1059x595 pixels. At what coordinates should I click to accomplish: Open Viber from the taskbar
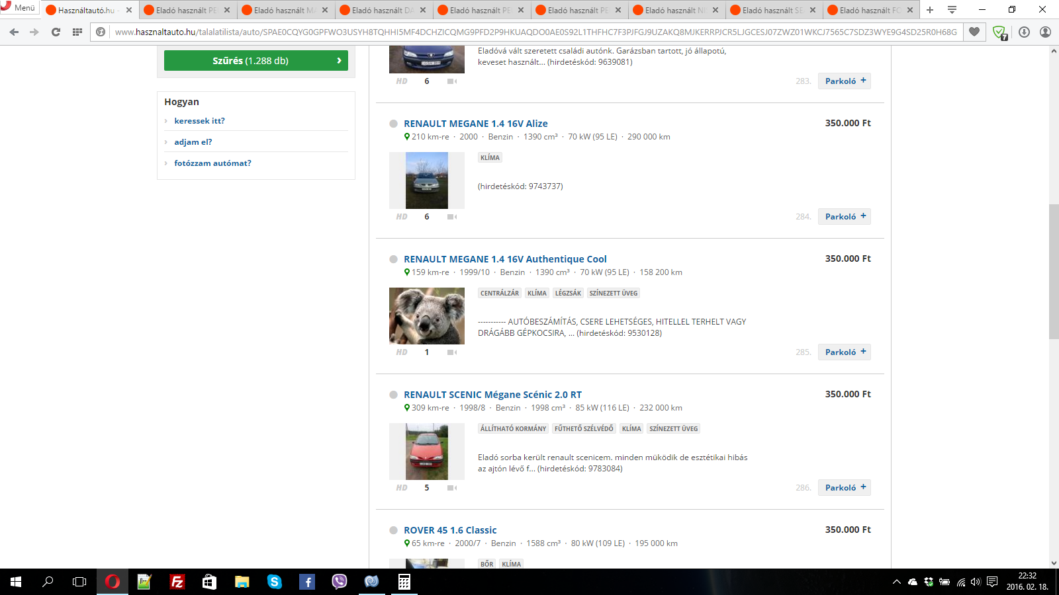point(339,582)
